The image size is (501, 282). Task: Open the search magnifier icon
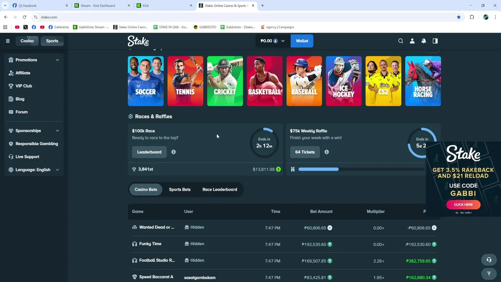pyautogui.click(x=400, y=41)
